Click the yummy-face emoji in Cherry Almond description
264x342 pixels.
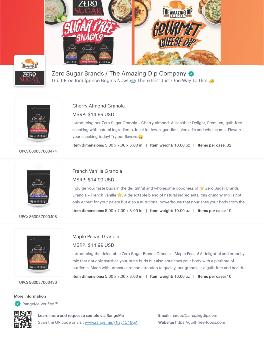(141, 137)
